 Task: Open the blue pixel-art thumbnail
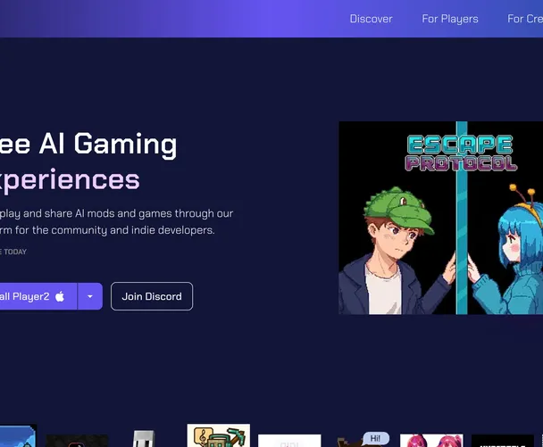[18, 435]
